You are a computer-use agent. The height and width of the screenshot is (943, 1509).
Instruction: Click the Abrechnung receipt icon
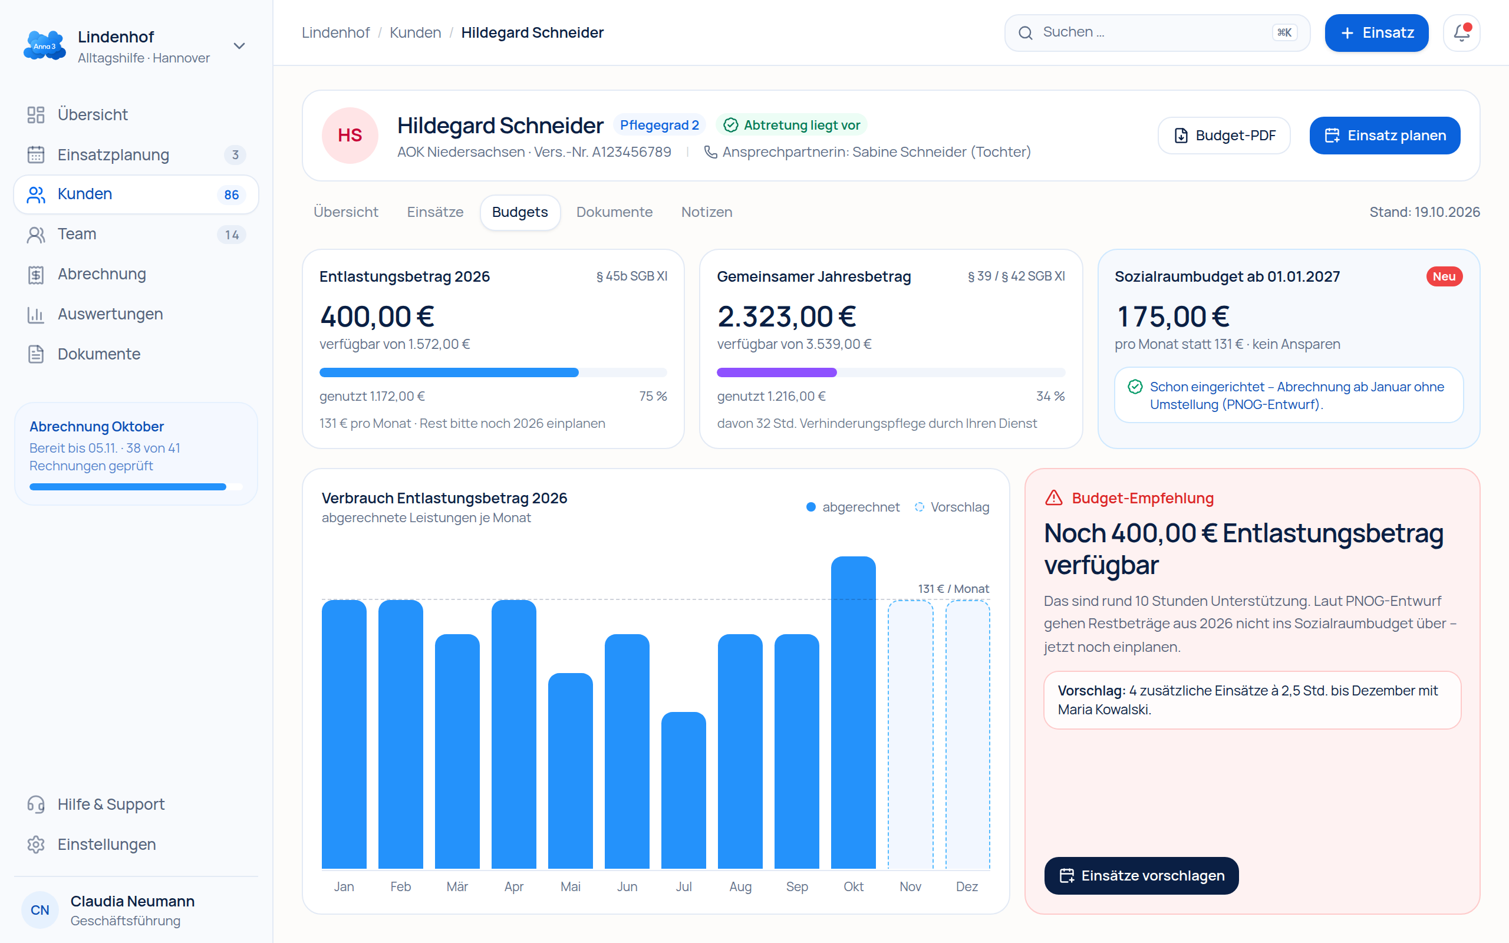36,275
